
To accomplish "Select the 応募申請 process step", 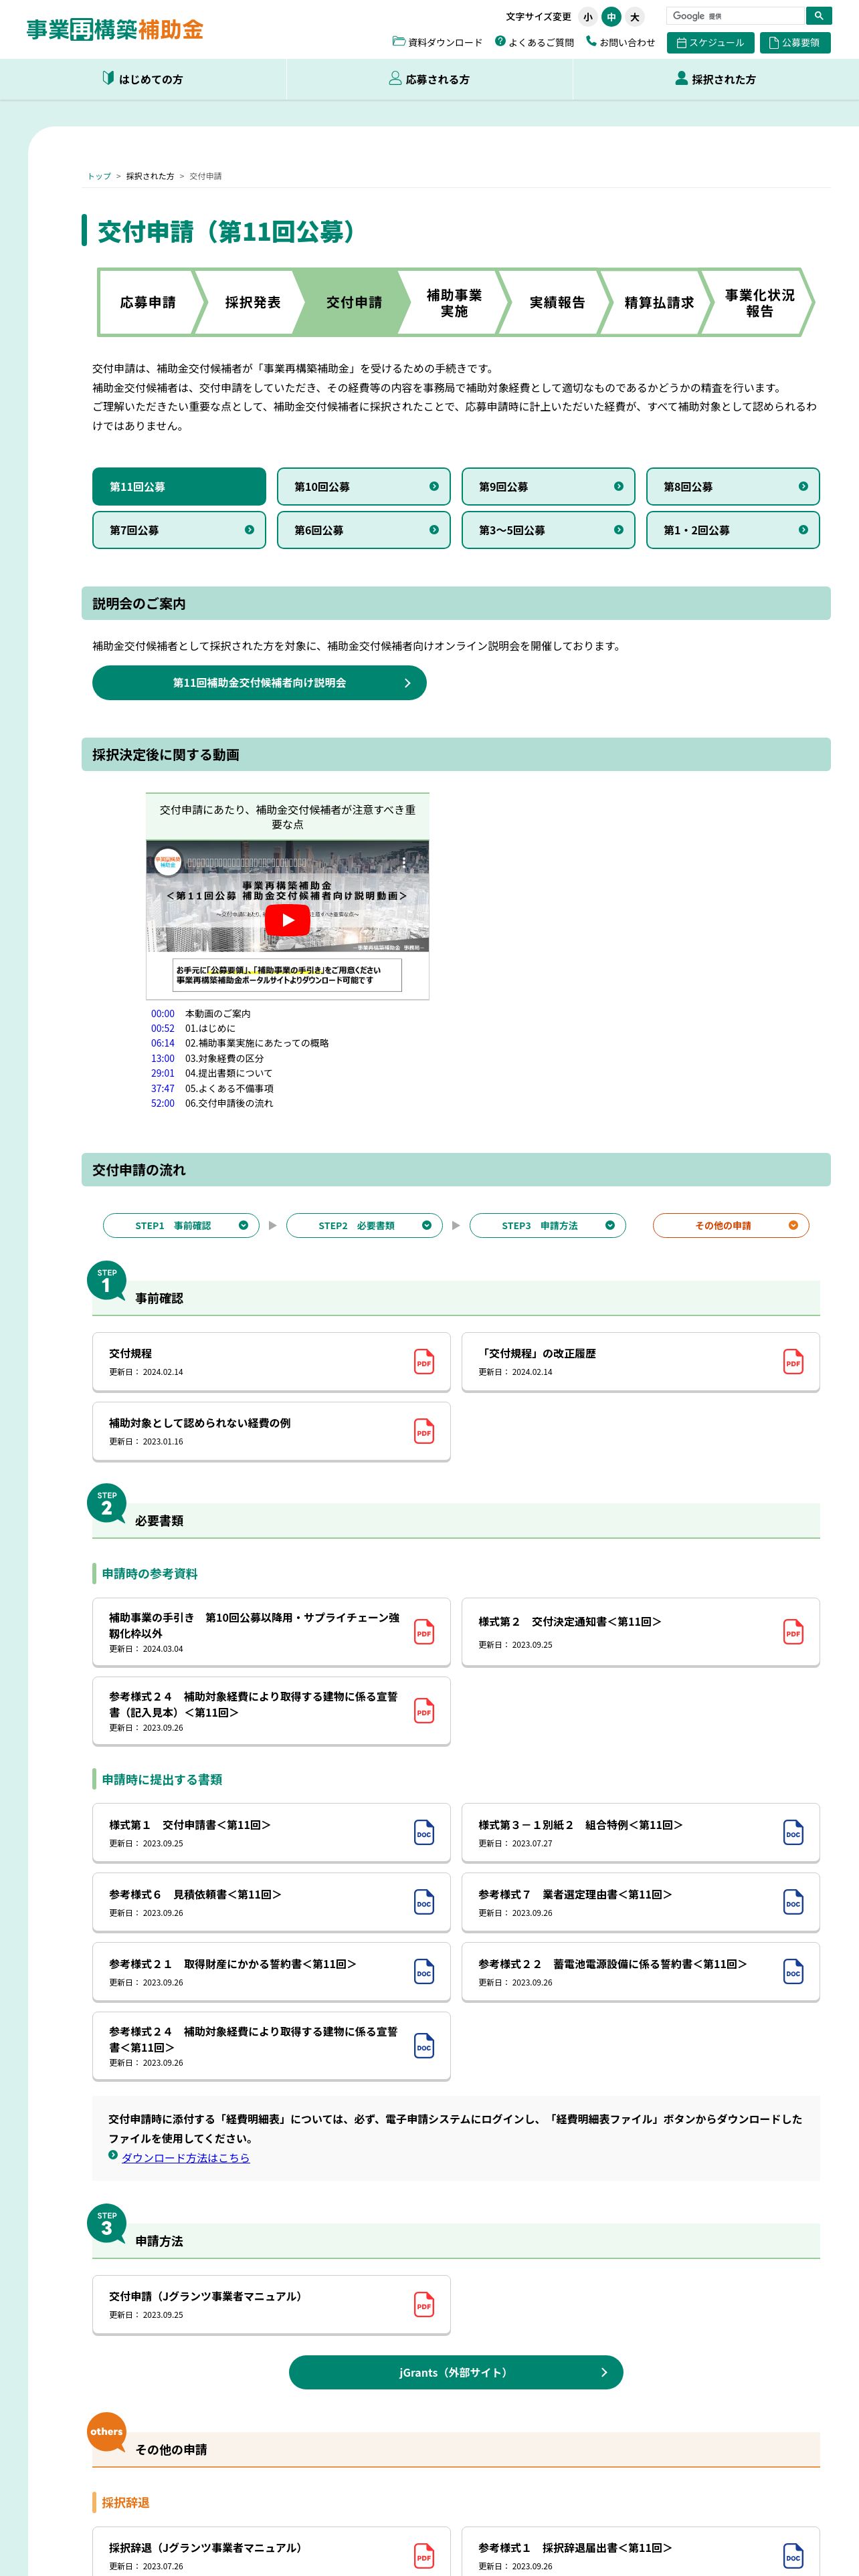I will pos(148,302).
